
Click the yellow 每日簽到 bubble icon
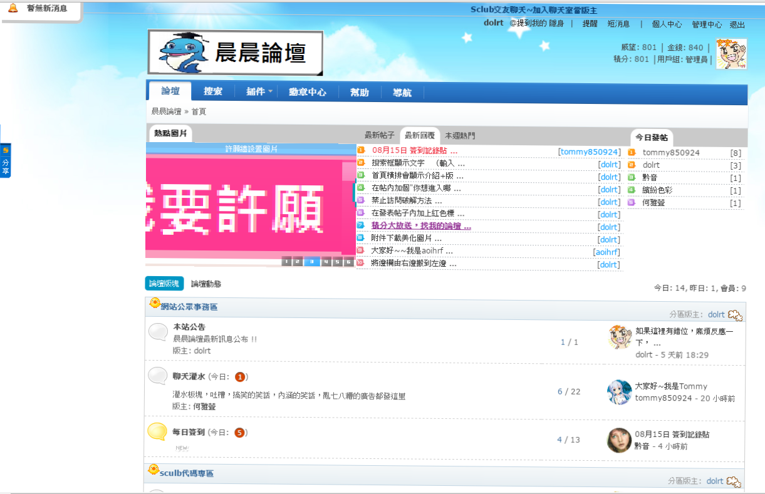click(157, 432)
